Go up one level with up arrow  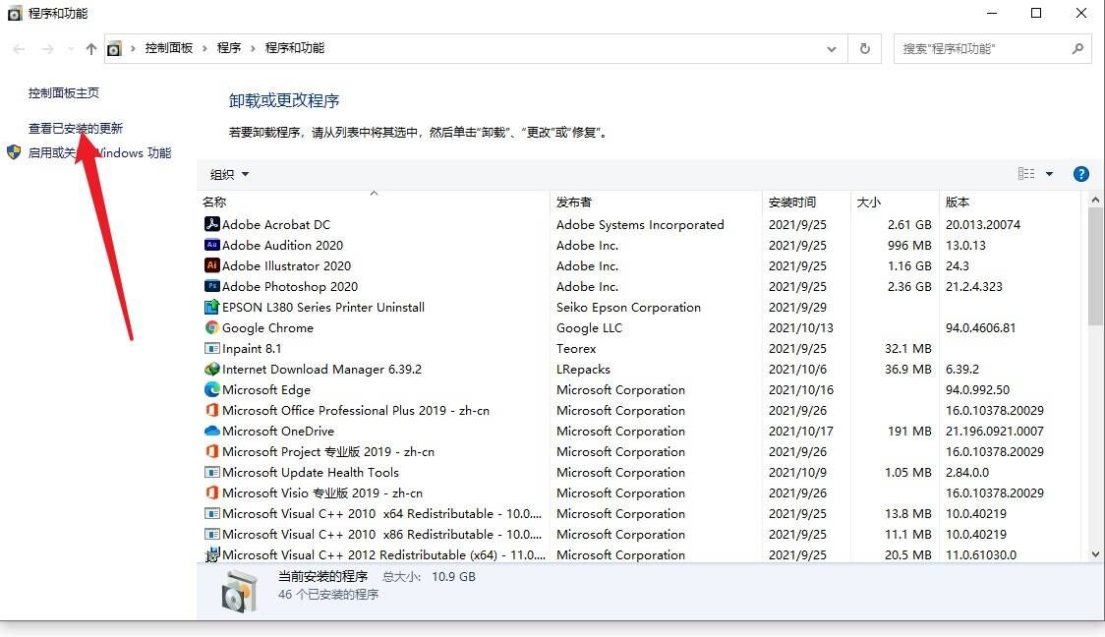pyautogui.click(x=90, y=48)
